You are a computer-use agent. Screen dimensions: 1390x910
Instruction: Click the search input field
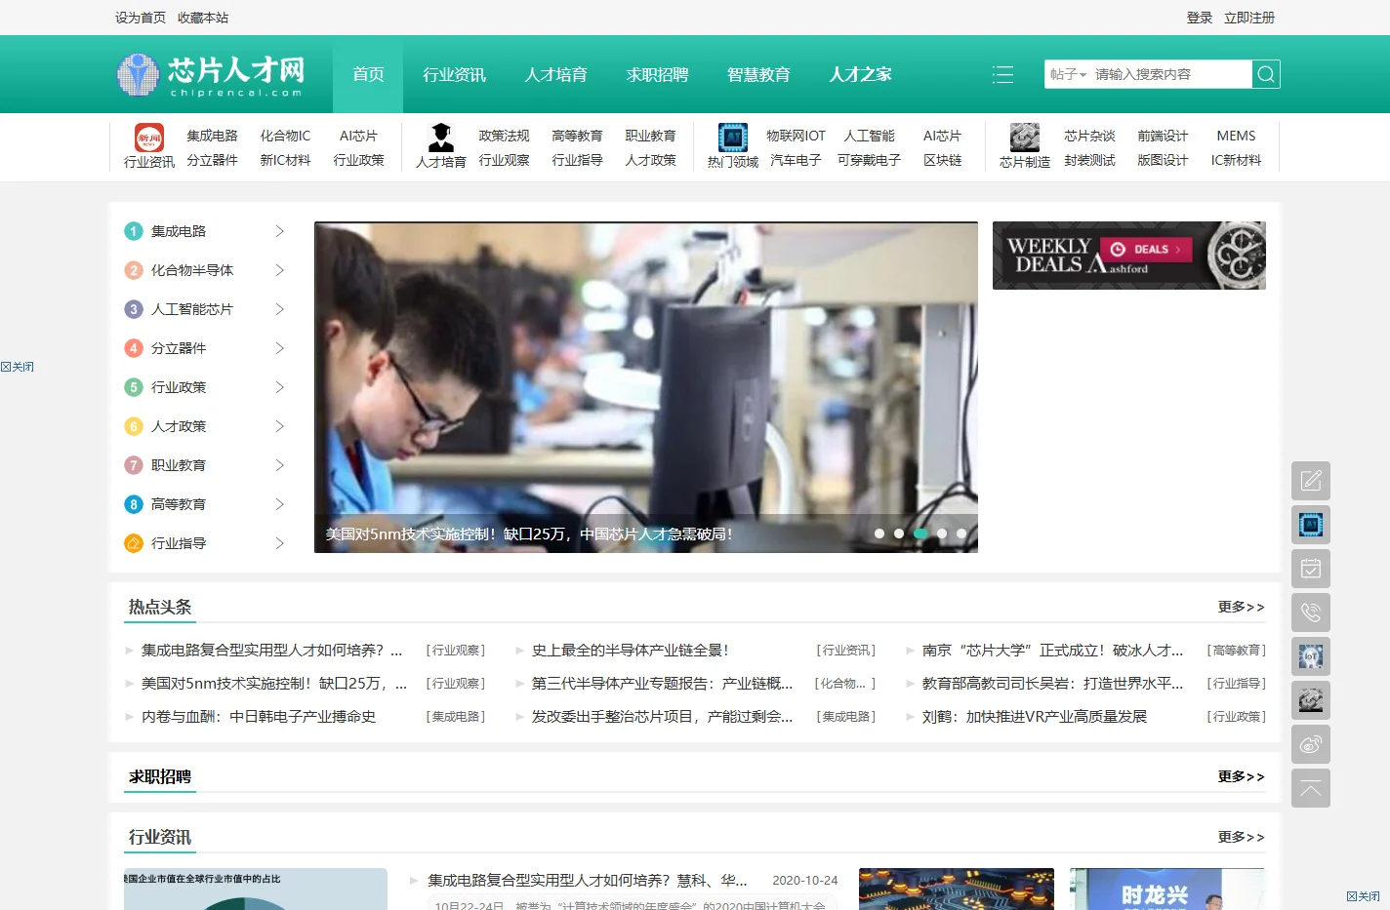coord(1170,74)
